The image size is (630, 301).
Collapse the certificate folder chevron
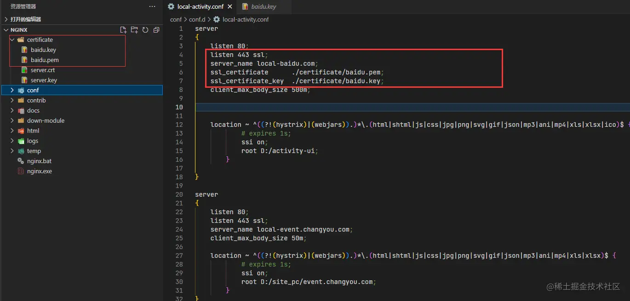click(12, 40)
